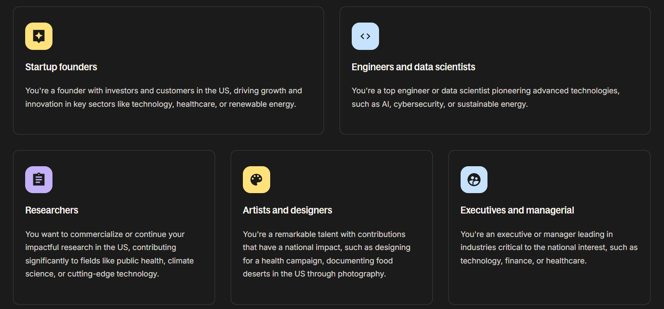
Task: Select the Researchers heading
Action: [x=52, y=210]
